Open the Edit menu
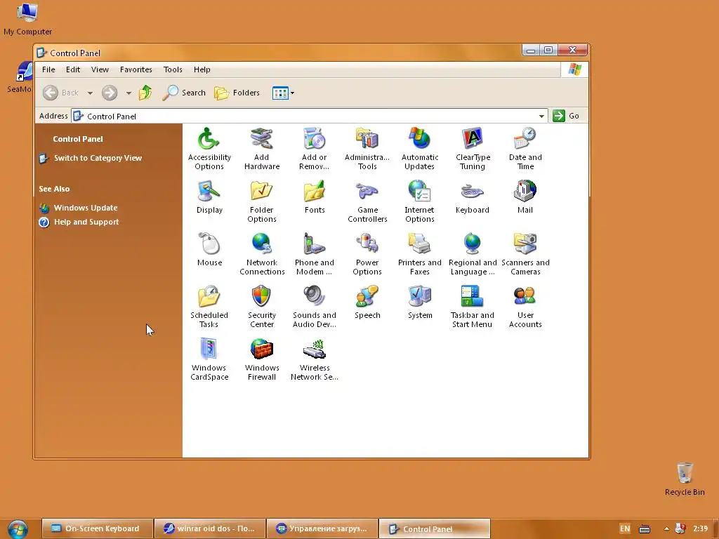This screenshot has height=539, width=719. (x=73, y=69)
